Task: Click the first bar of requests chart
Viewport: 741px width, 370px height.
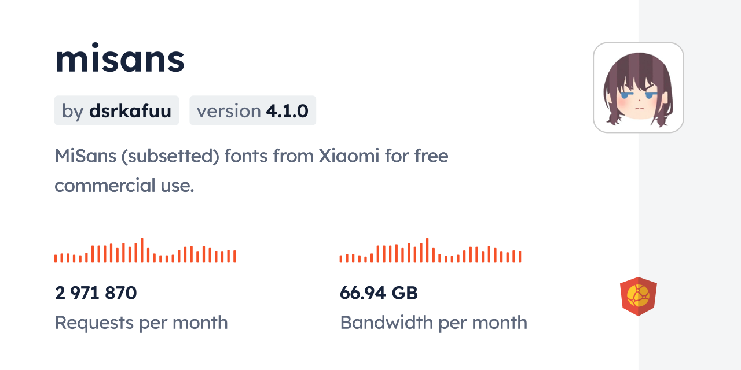Action: point(56,258)
